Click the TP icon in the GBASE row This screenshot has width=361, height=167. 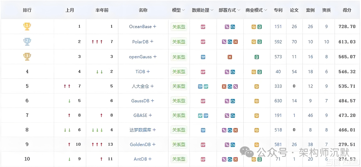pyautogui.click(x=206, y=116)
